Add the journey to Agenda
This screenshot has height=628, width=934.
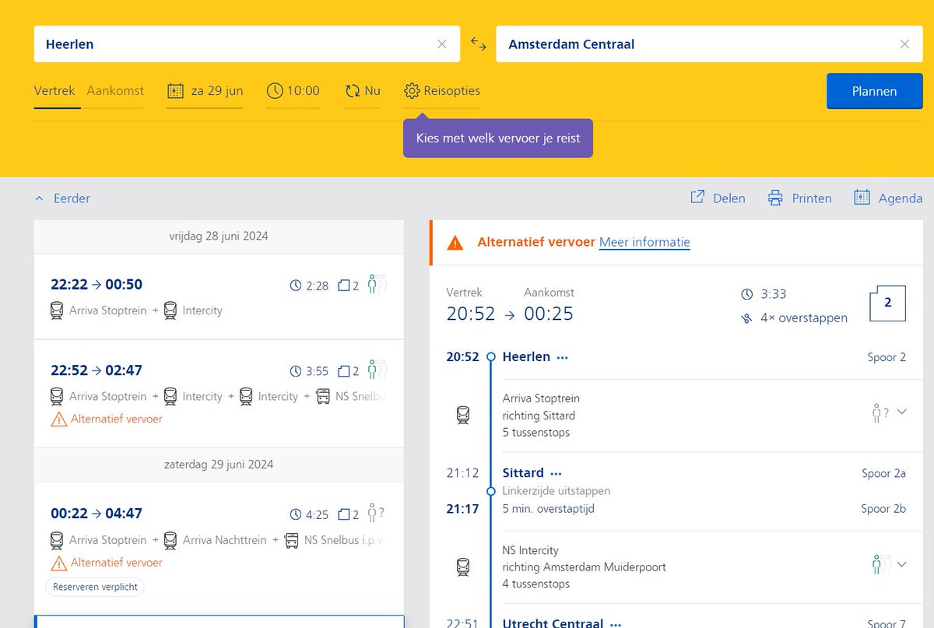point(888,198)
